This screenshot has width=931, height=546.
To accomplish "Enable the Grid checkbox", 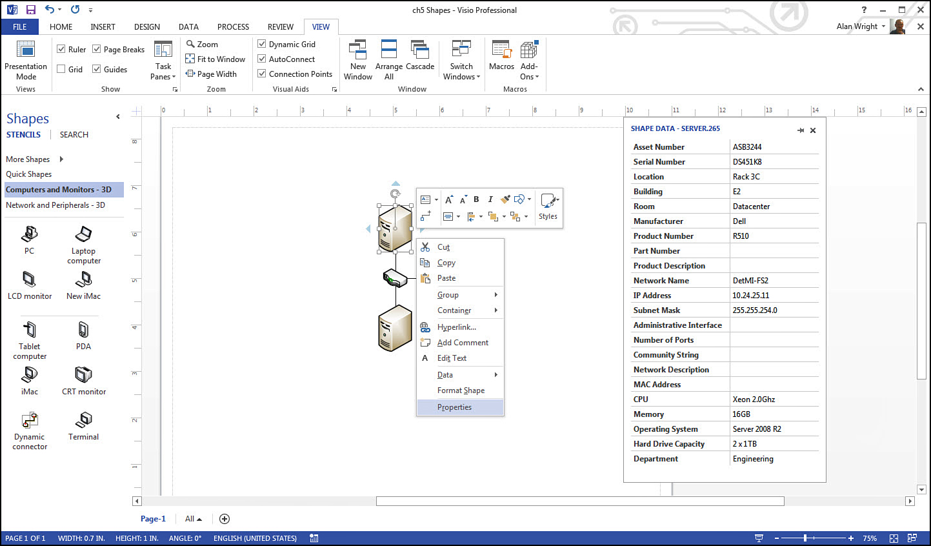I will click(61, 69).
